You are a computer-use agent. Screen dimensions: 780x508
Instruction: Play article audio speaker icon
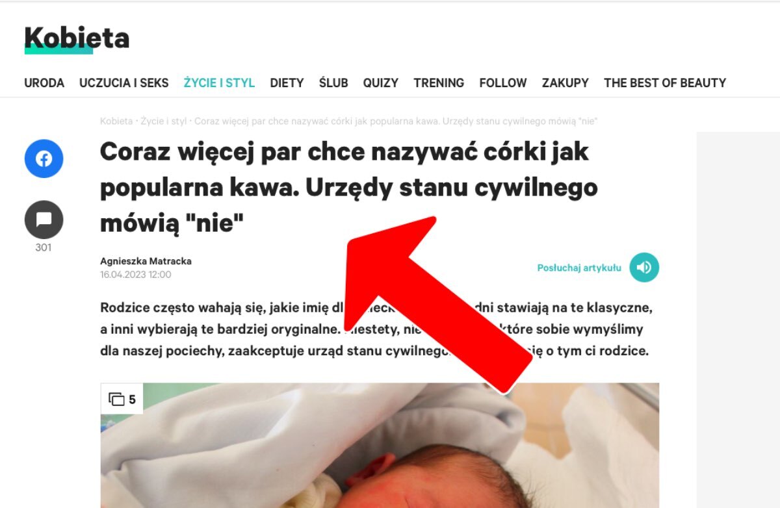[644, 268]
